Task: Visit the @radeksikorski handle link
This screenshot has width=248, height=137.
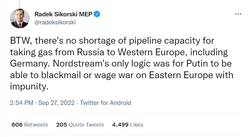Action: [x=55, y=22]
